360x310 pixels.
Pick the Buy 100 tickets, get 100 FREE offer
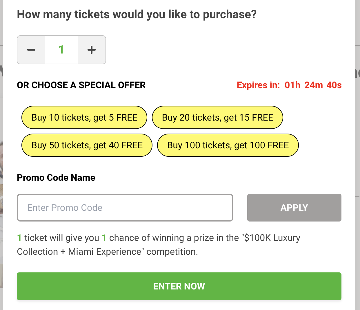[228, 145]
